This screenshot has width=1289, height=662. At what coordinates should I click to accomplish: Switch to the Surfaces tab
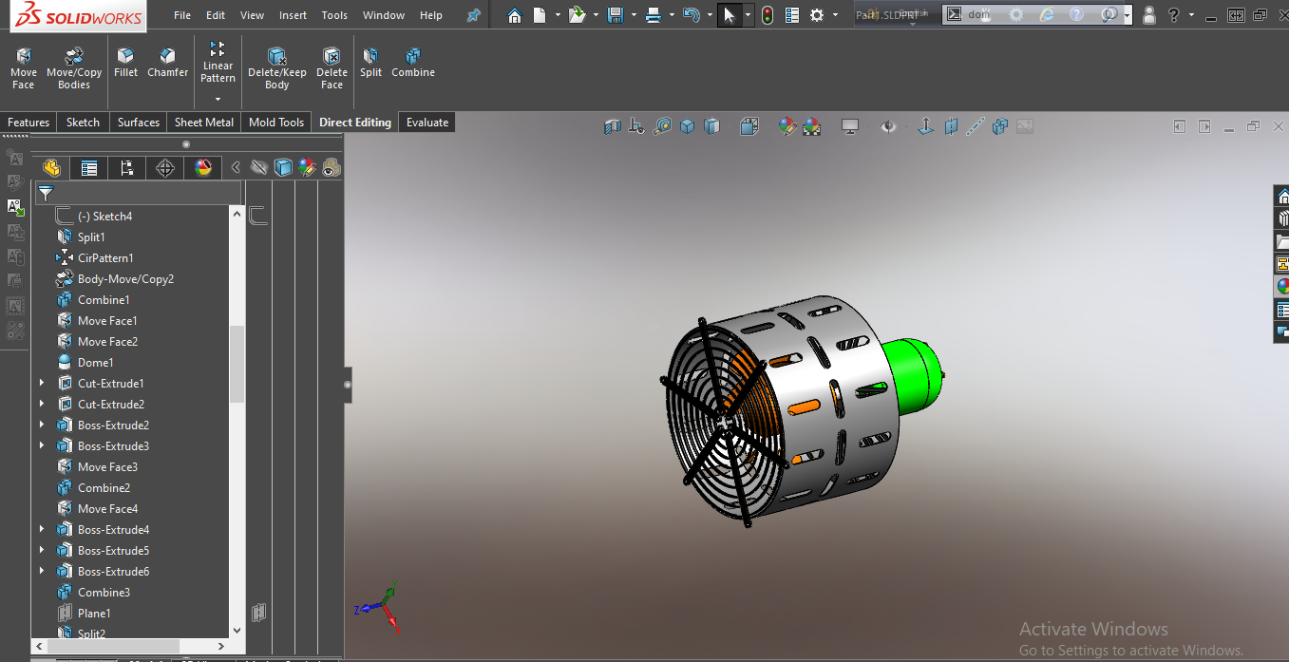coord(139,123)
